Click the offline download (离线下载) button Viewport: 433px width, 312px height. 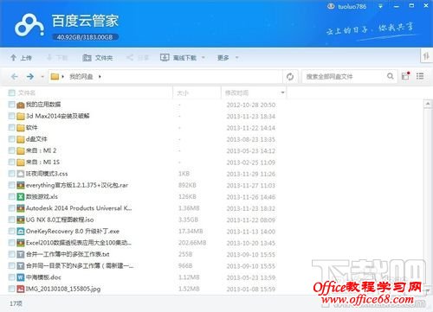[x=178, y=58]
